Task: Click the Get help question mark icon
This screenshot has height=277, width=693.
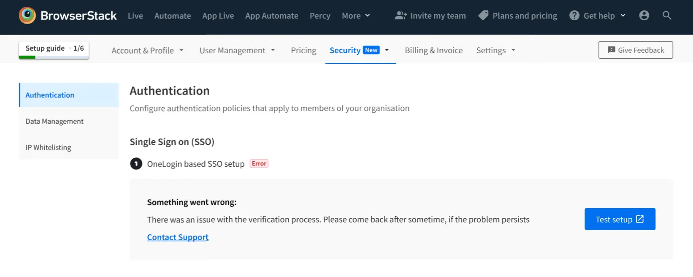Action: 574,16
